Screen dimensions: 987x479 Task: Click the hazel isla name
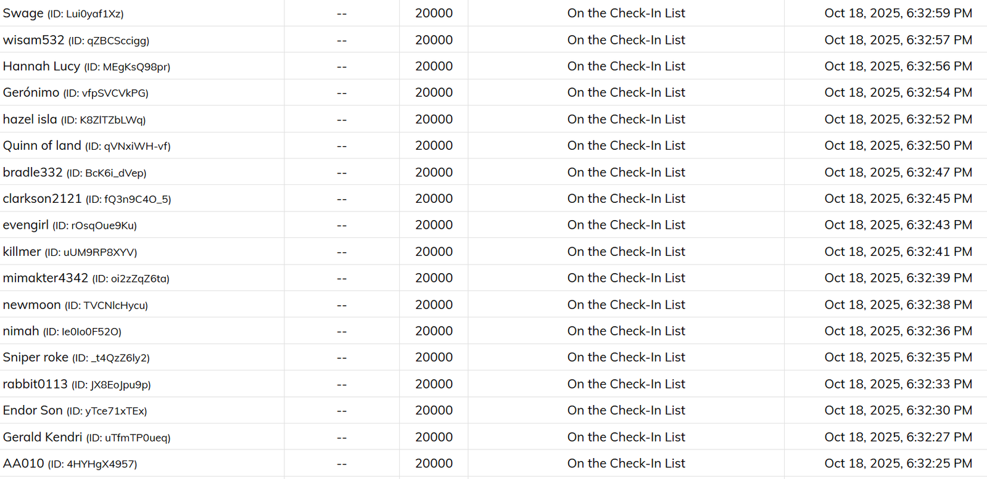click(30, 120)
